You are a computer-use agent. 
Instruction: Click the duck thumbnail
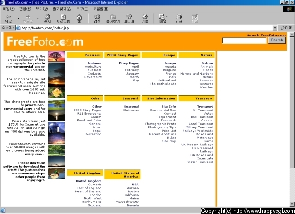[56, 173]
